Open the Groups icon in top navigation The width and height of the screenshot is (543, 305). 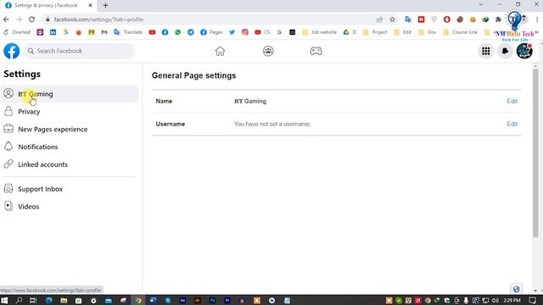268,51
